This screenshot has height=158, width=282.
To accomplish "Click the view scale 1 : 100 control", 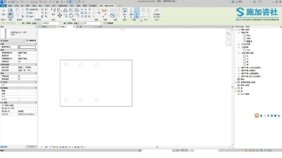I will [x=44, y=147].
